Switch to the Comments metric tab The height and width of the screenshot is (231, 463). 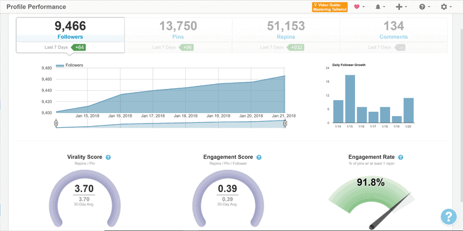pyautogui.click(x=394, y=35)
